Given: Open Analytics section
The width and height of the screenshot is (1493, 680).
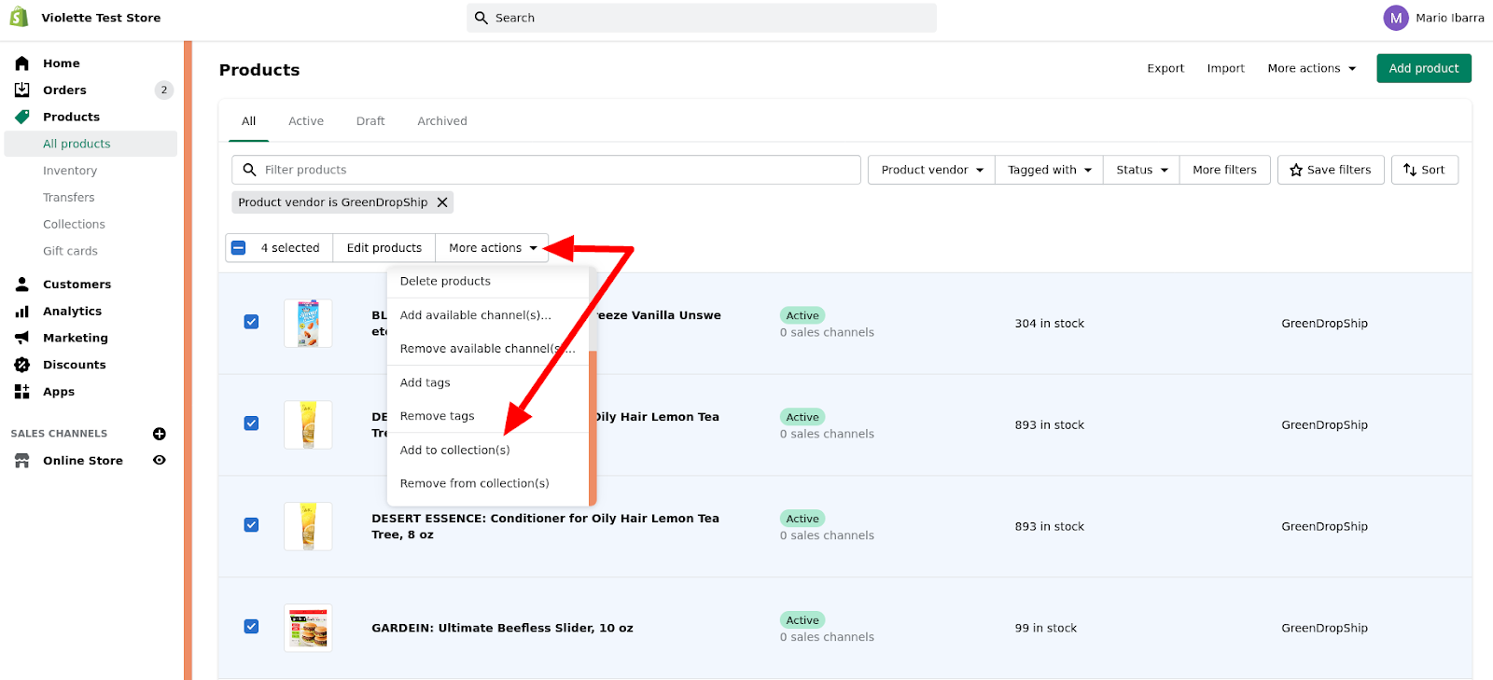Looking at the screenshot, I should pos(72,312).
